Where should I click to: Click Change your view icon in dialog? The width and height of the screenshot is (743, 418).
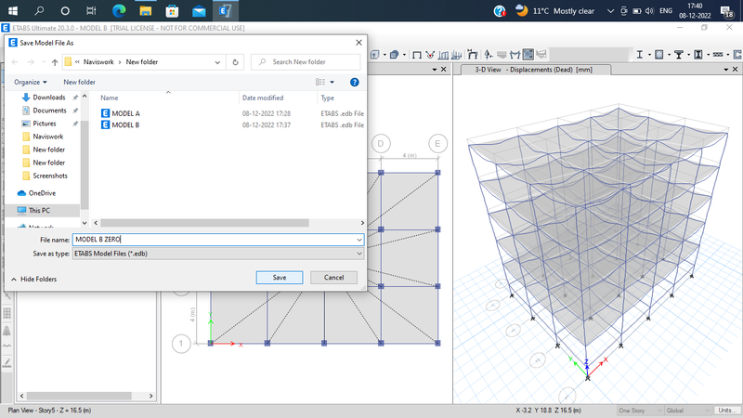320,82
